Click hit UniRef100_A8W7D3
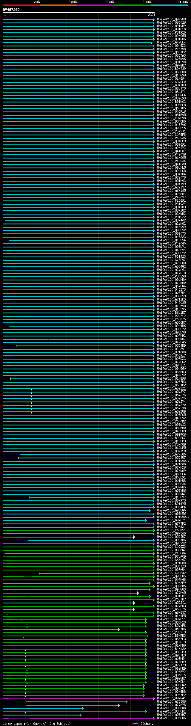191x726 pixels. point(171,85)
